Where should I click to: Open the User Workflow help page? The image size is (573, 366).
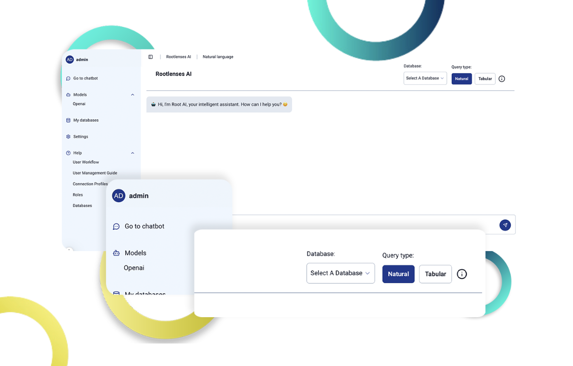point(85,162)
